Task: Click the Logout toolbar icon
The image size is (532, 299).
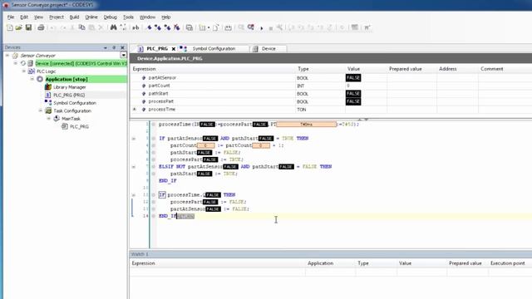Action: [x=251, y=27]
